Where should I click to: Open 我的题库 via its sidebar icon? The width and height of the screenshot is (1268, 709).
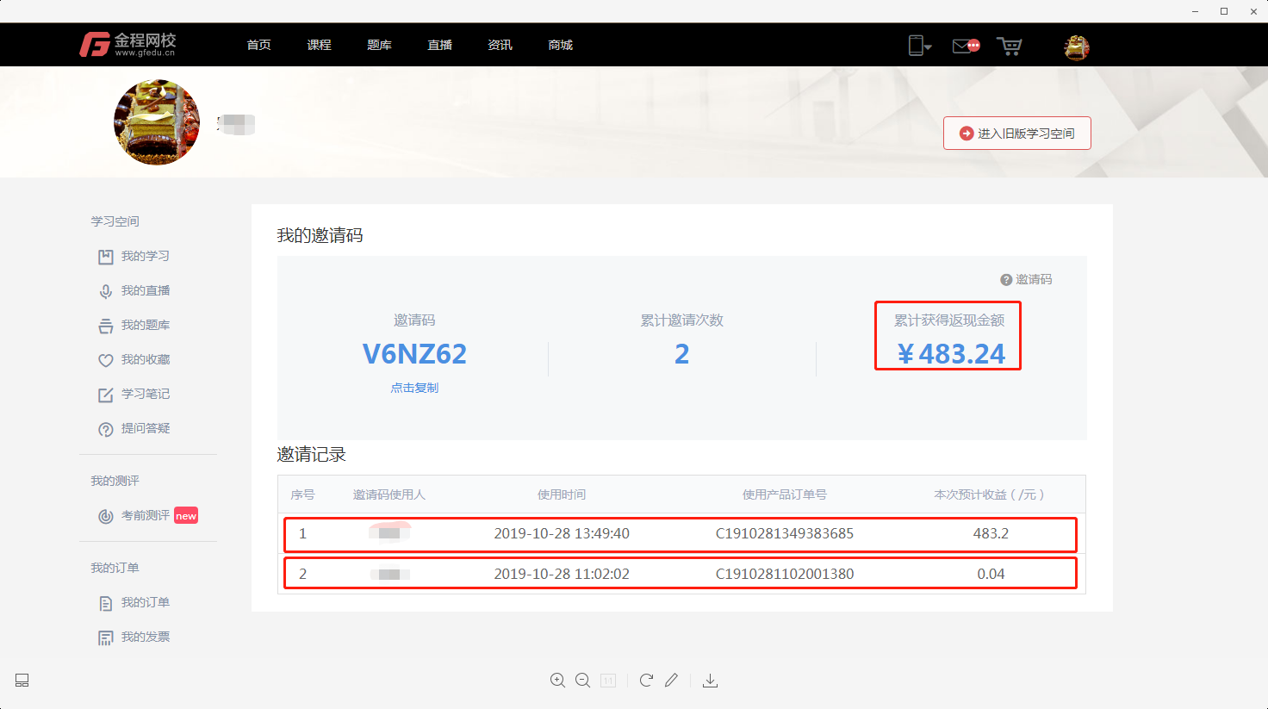[106, 326]
